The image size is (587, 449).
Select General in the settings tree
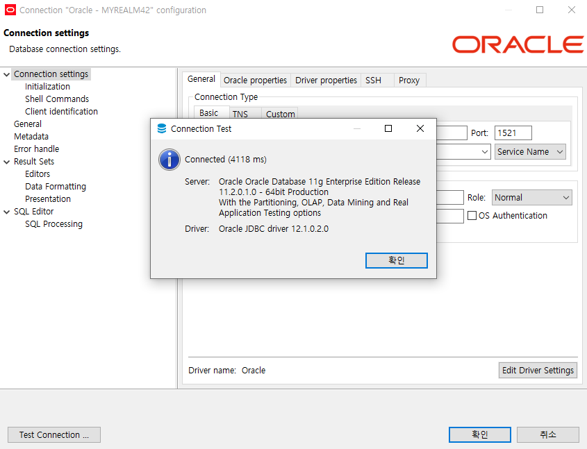click(x=28, y=124)
